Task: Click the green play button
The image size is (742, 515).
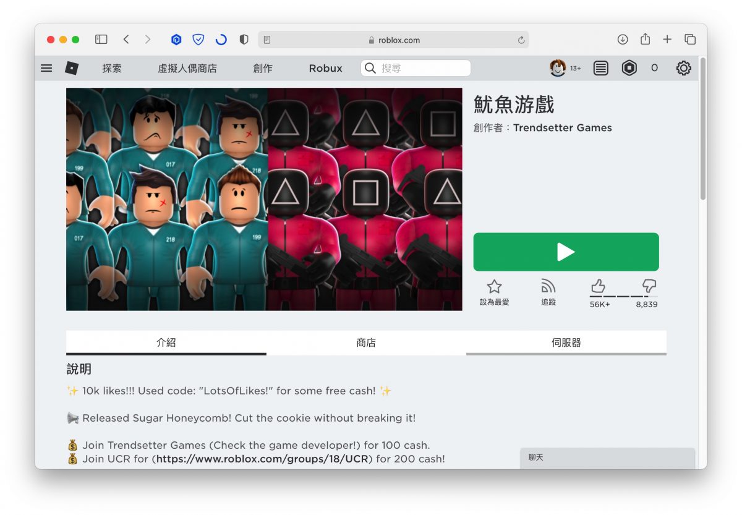Action: pos(566,252)
